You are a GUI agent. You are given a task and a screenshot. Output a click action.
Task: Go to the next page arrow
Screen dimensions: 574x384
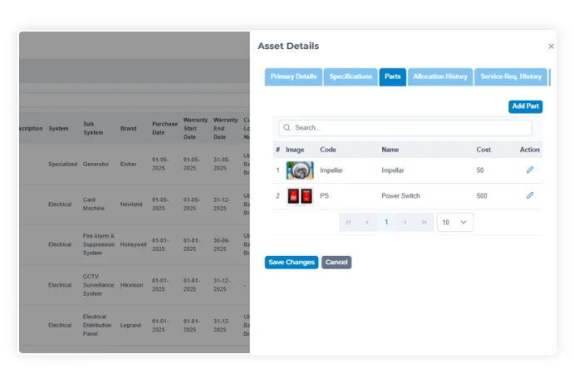(405, 223)
